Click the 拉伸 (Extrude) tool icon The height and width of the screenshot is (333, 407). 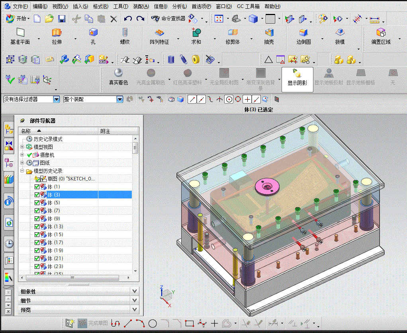[x=57, y=33]
